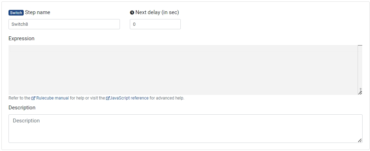Screen dimensions: 370x151
Task: Click the Description label above the textarea
Action: point(22,108)
